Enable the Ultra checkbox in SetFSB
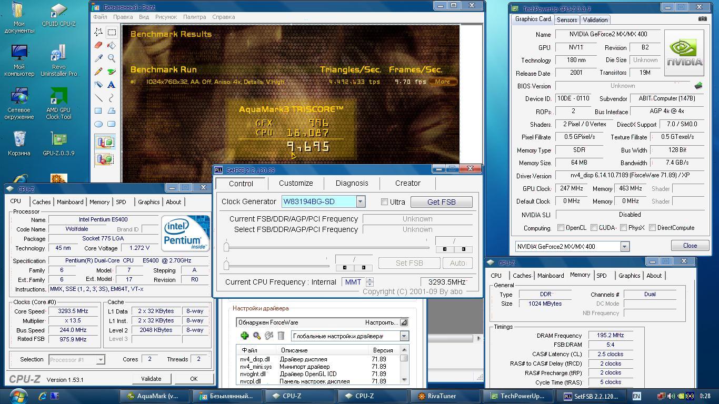This screenshot has width=719, height=404. coord(384,201)
